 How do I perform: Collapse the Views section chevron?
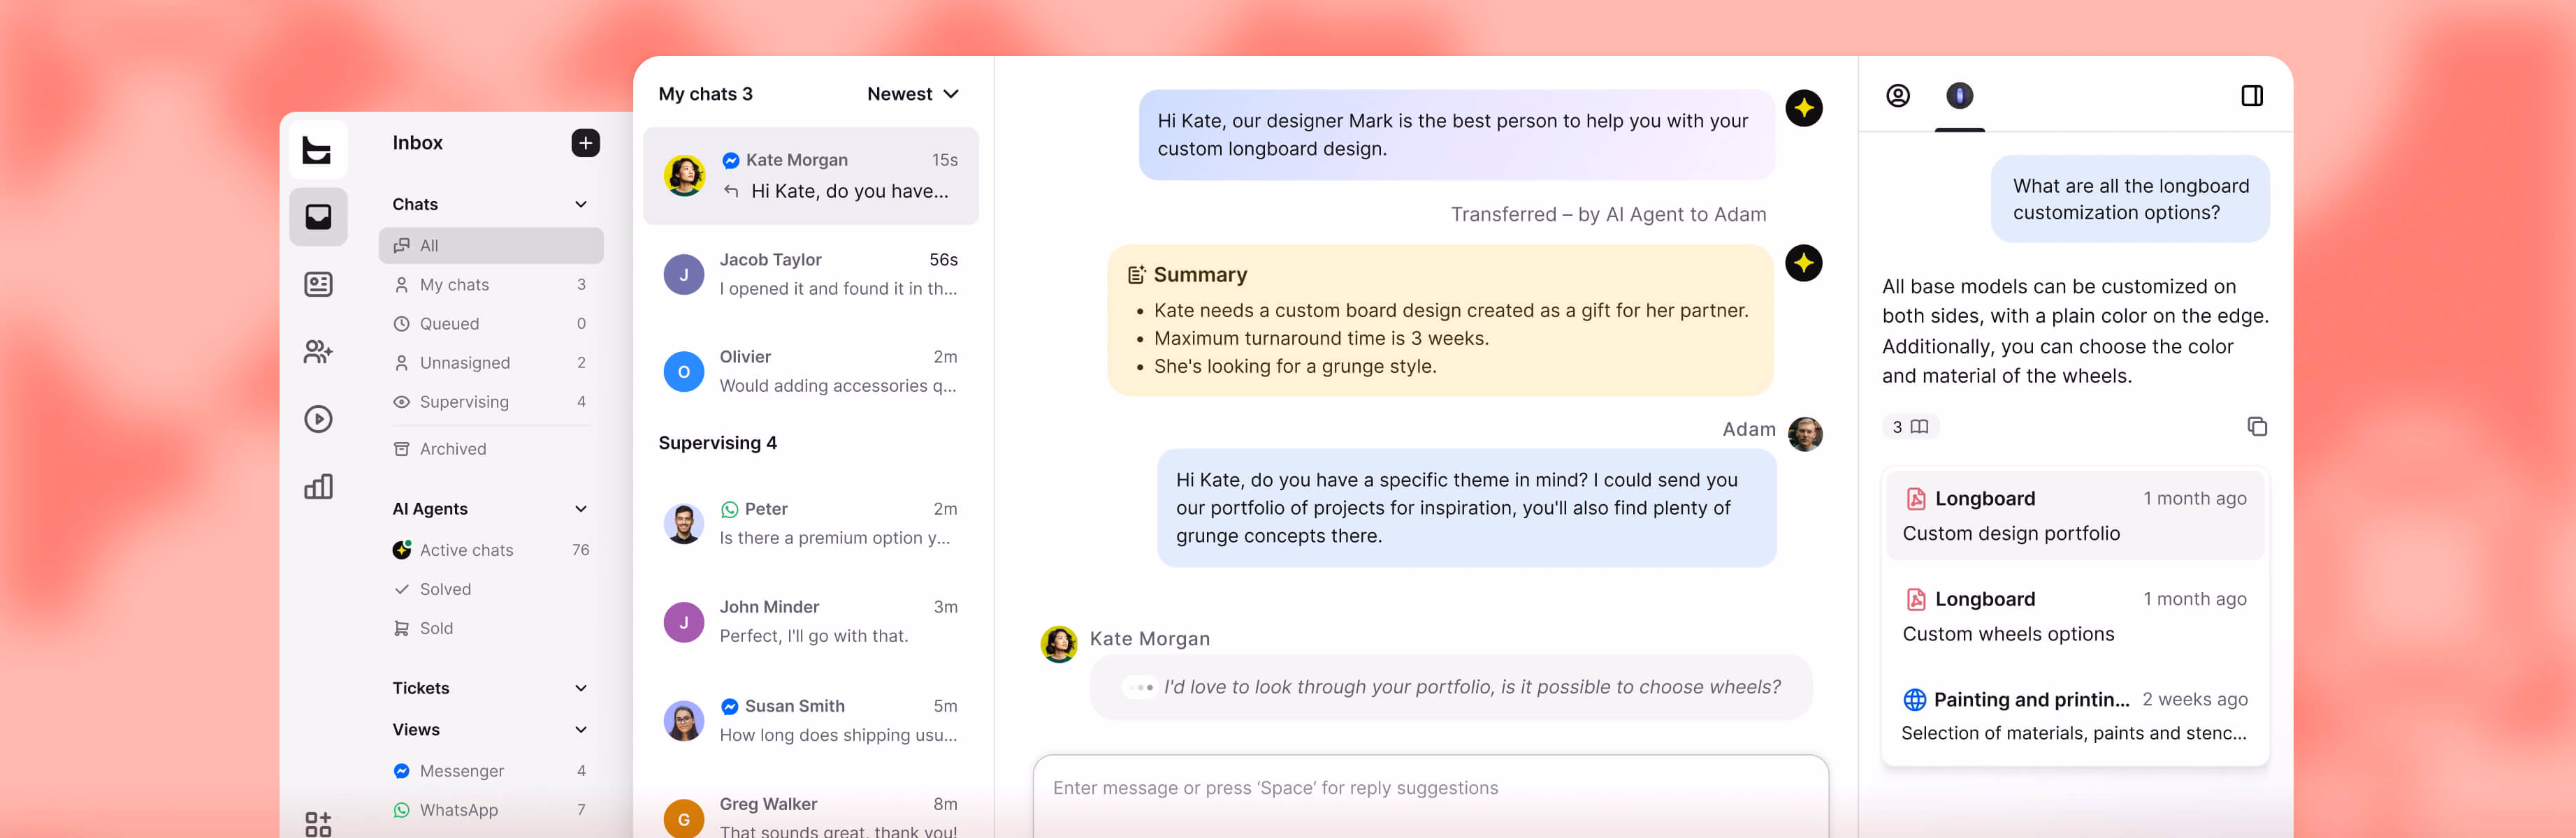pos(580,729)
